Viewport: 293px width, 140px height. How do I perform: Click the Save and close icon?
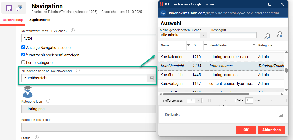tap(19, 8)
